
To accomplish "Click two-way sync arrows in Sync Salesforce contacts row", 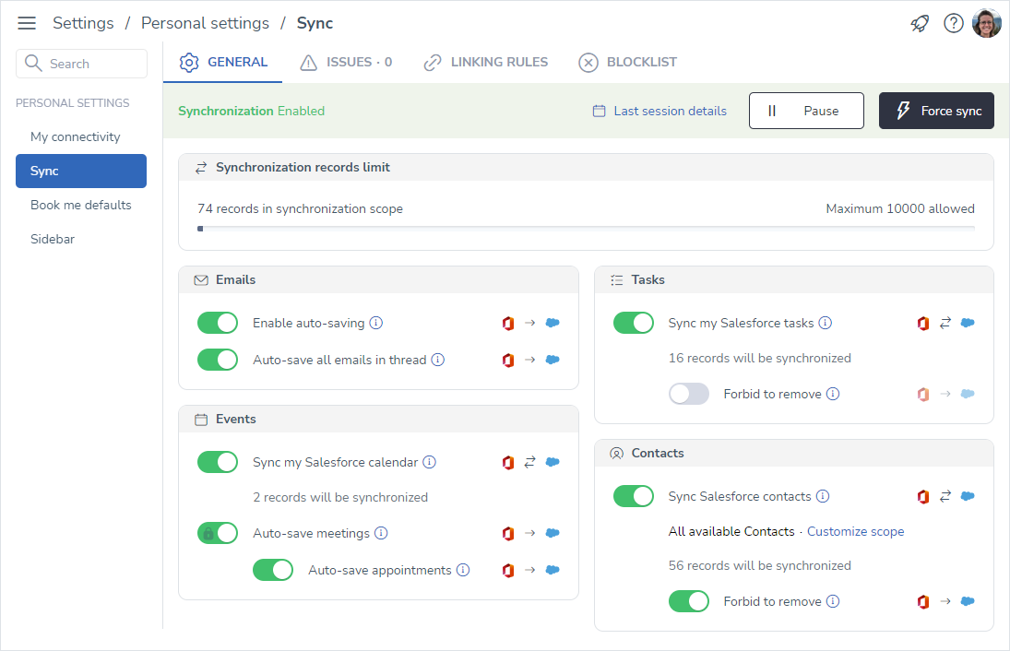I will coord(945,496).
